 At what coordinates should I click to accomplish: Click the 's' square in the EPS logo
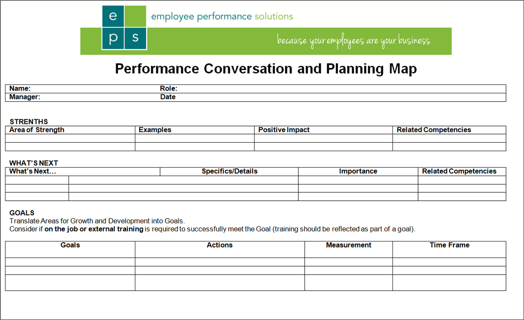coord(135,39)
